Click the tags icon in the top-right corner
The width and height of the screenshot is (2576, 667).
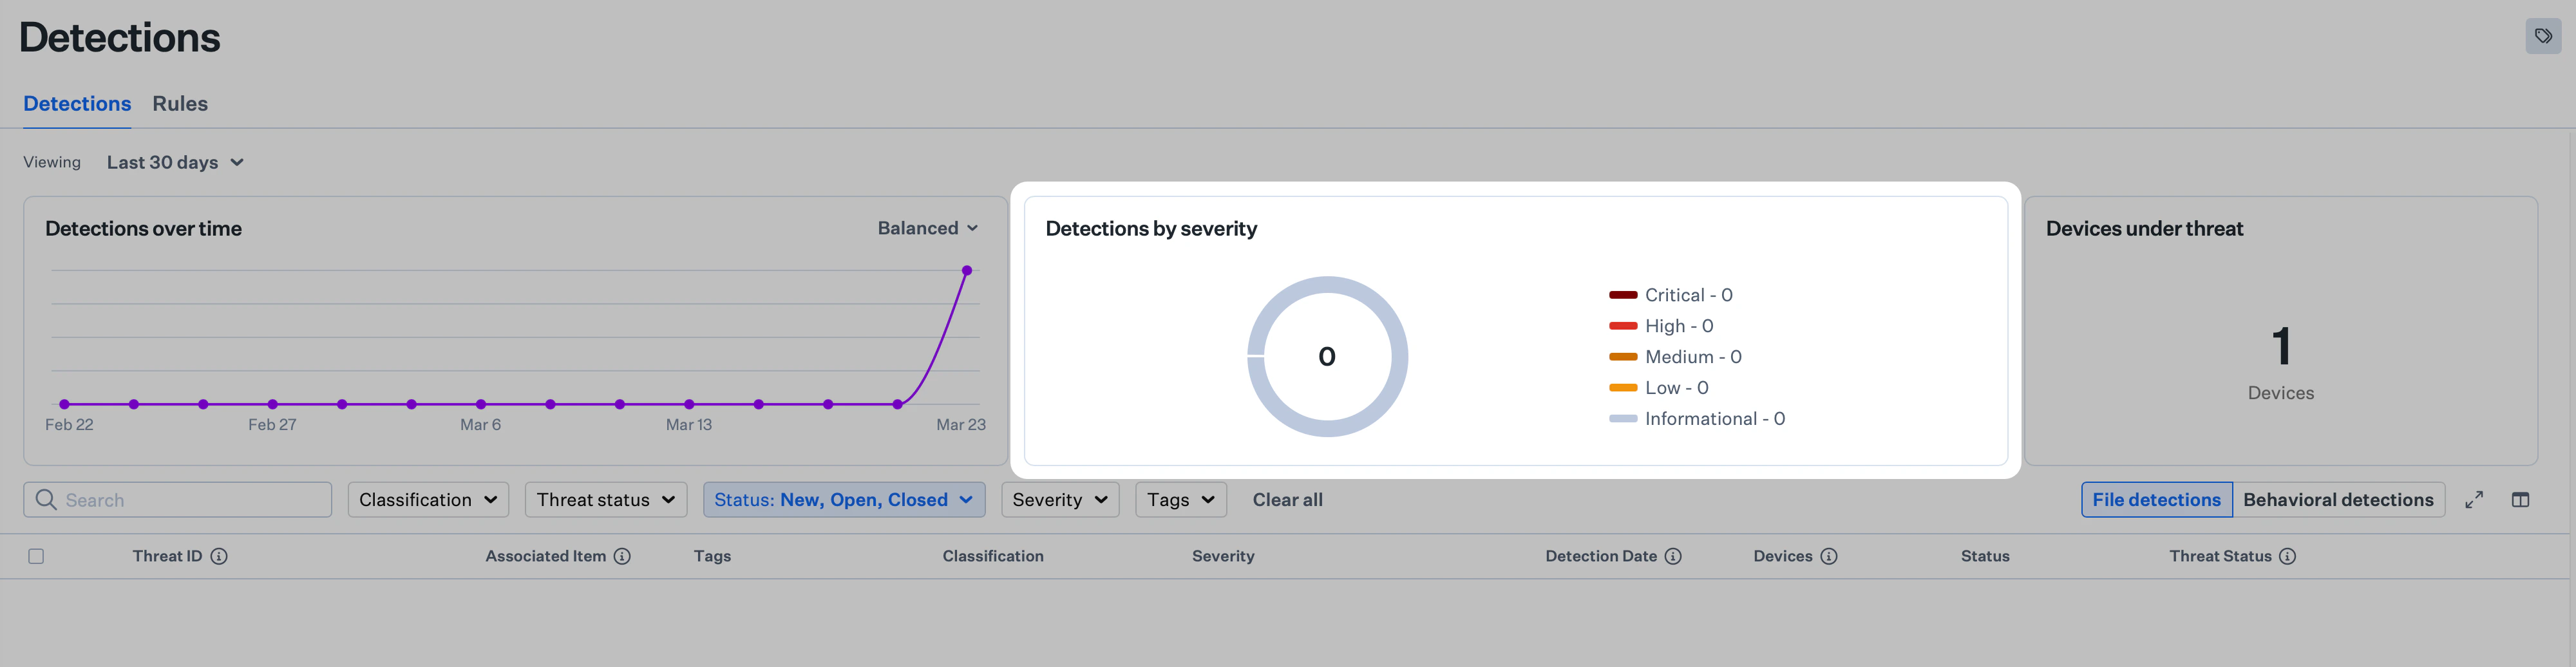point(2545,36)
